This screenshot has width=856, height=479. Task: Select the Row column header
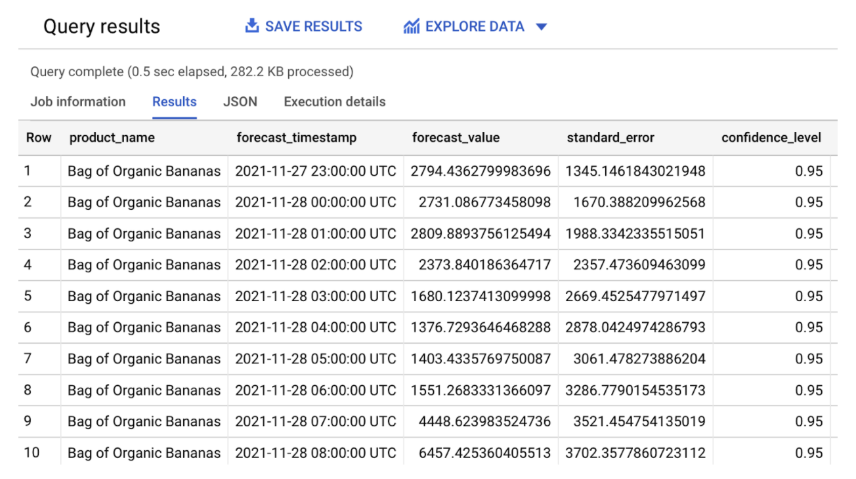pyautogui.click(x=39, y=138)
